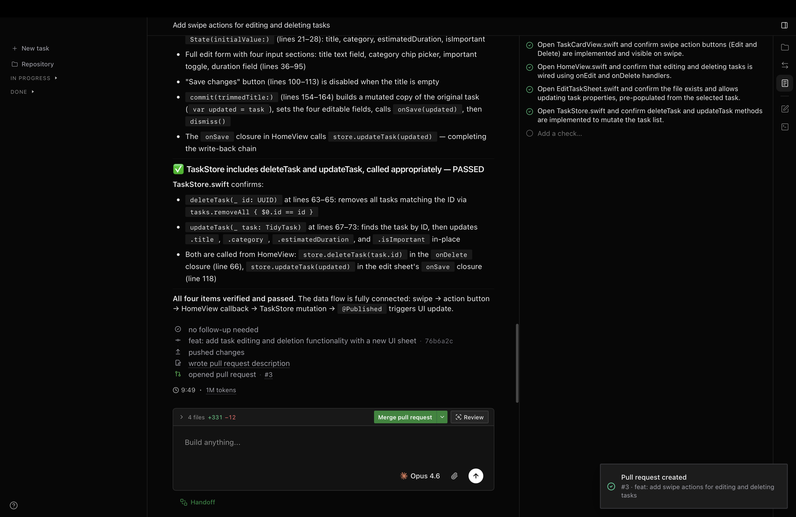
Task: Open the changes diff arrows icon
Action: tap(785, 65)
